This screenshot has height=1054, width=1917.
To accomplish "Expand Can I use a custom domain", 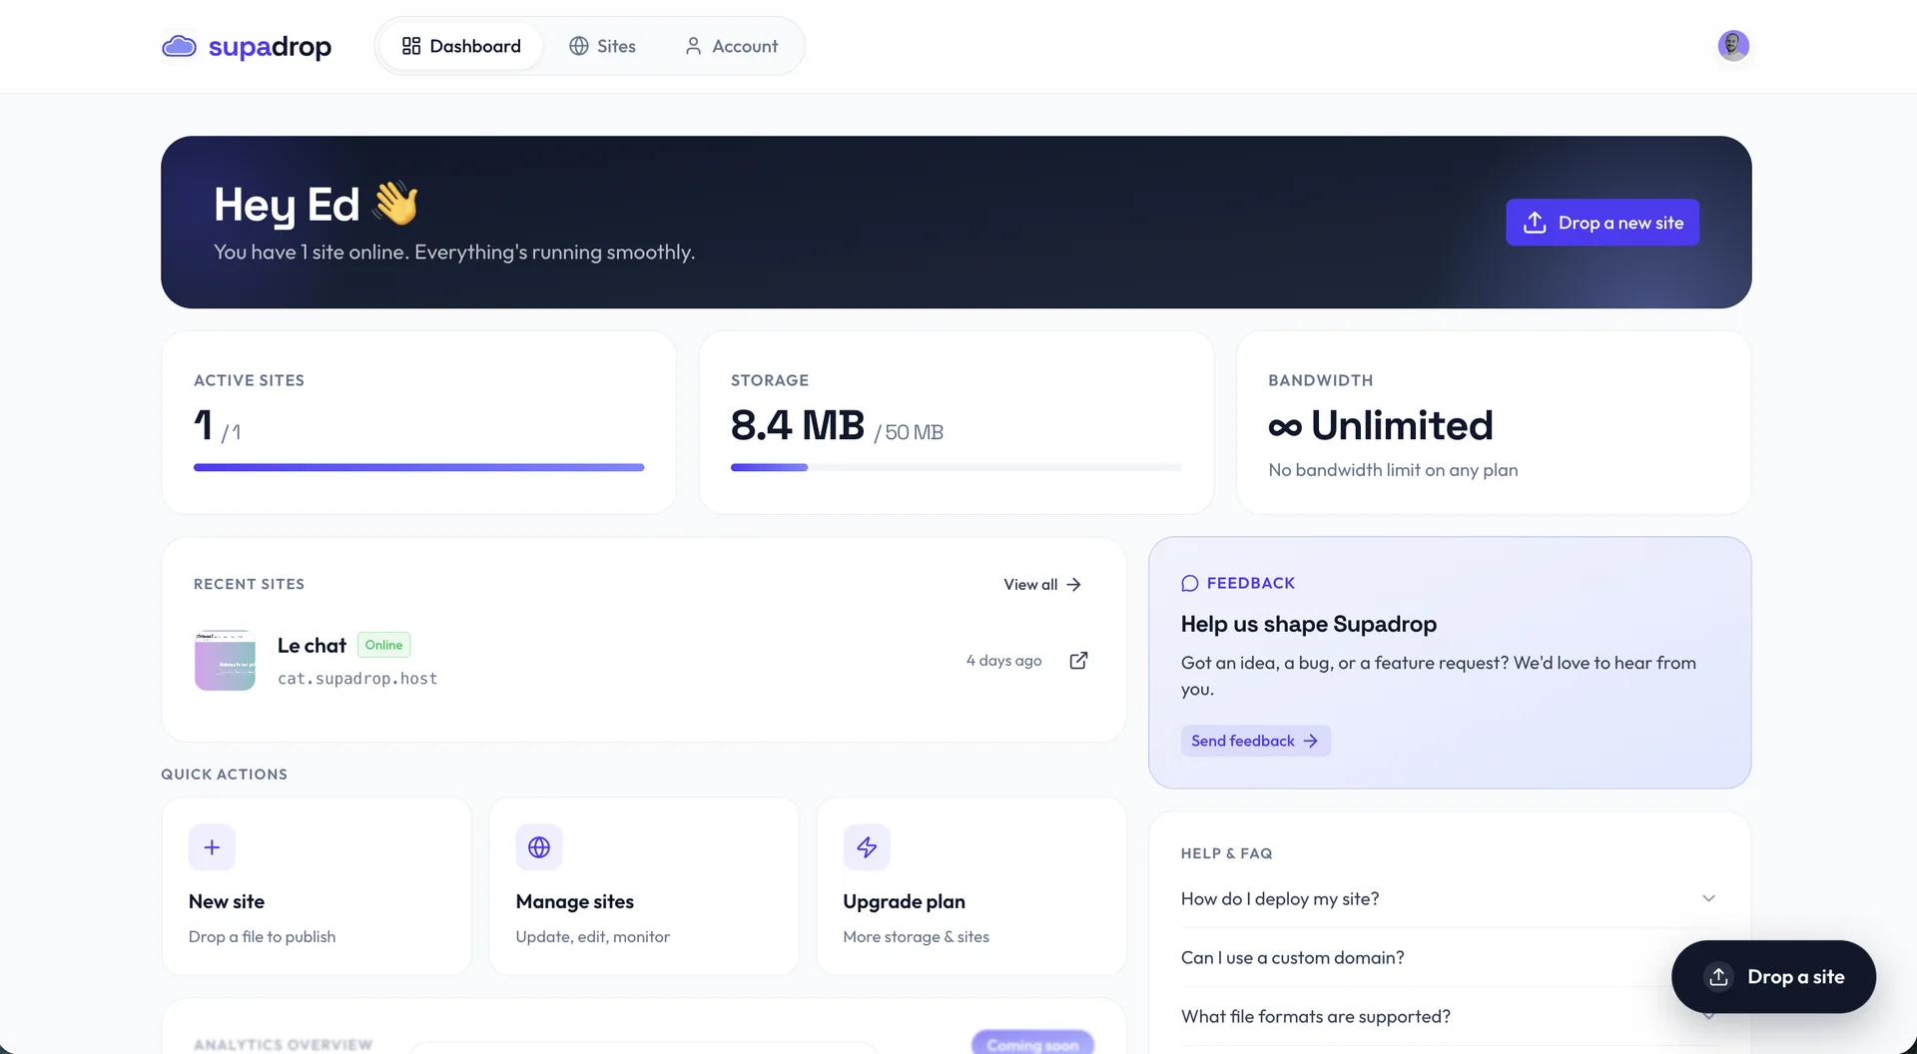I will (1426, 958).
